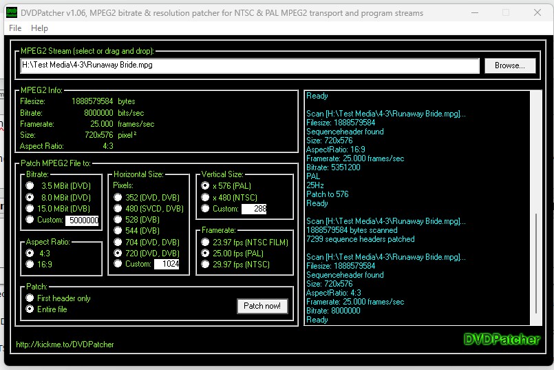554x370 pixels.
Task: Open the kickme.to/DVDPatcher link
Action: 65,344
